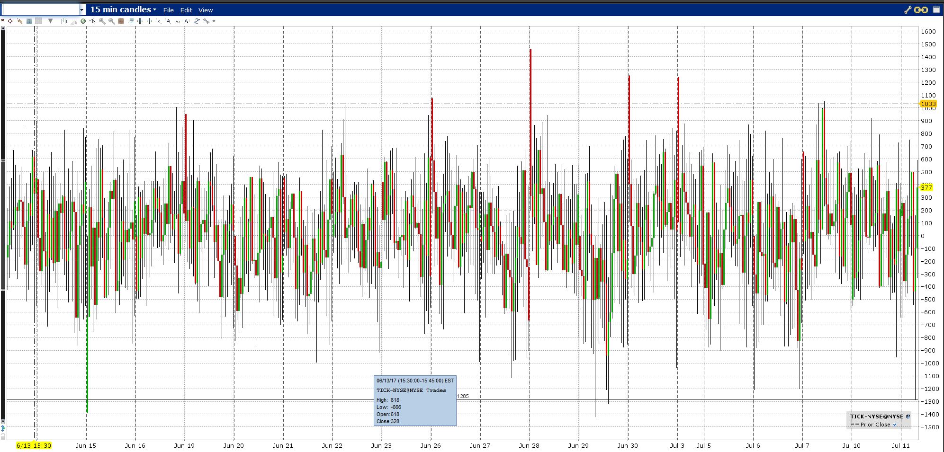Viewport: 944px width, 452px height.
Task: Open the gray down-triangle toolbar menu
Action: (x=51, y=21)
